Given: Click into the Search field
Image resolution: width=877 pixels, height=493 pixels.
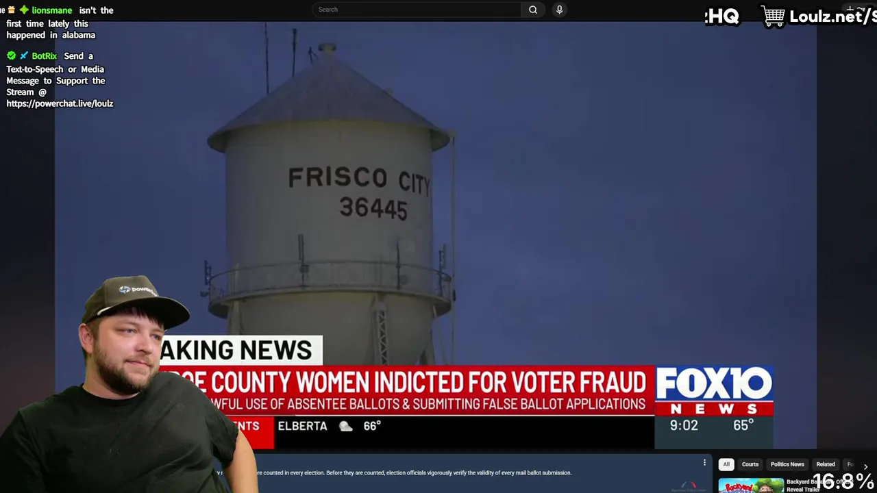Looking at the screenshot, I should pyautogui.click(x=417, y=10).
